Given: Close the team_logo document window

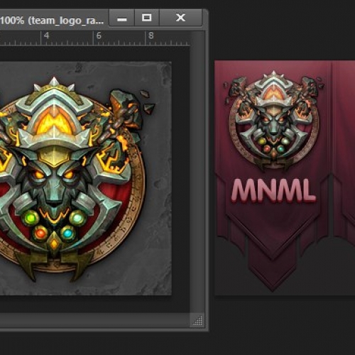Looking at the screenshot, I should point(181,18).
